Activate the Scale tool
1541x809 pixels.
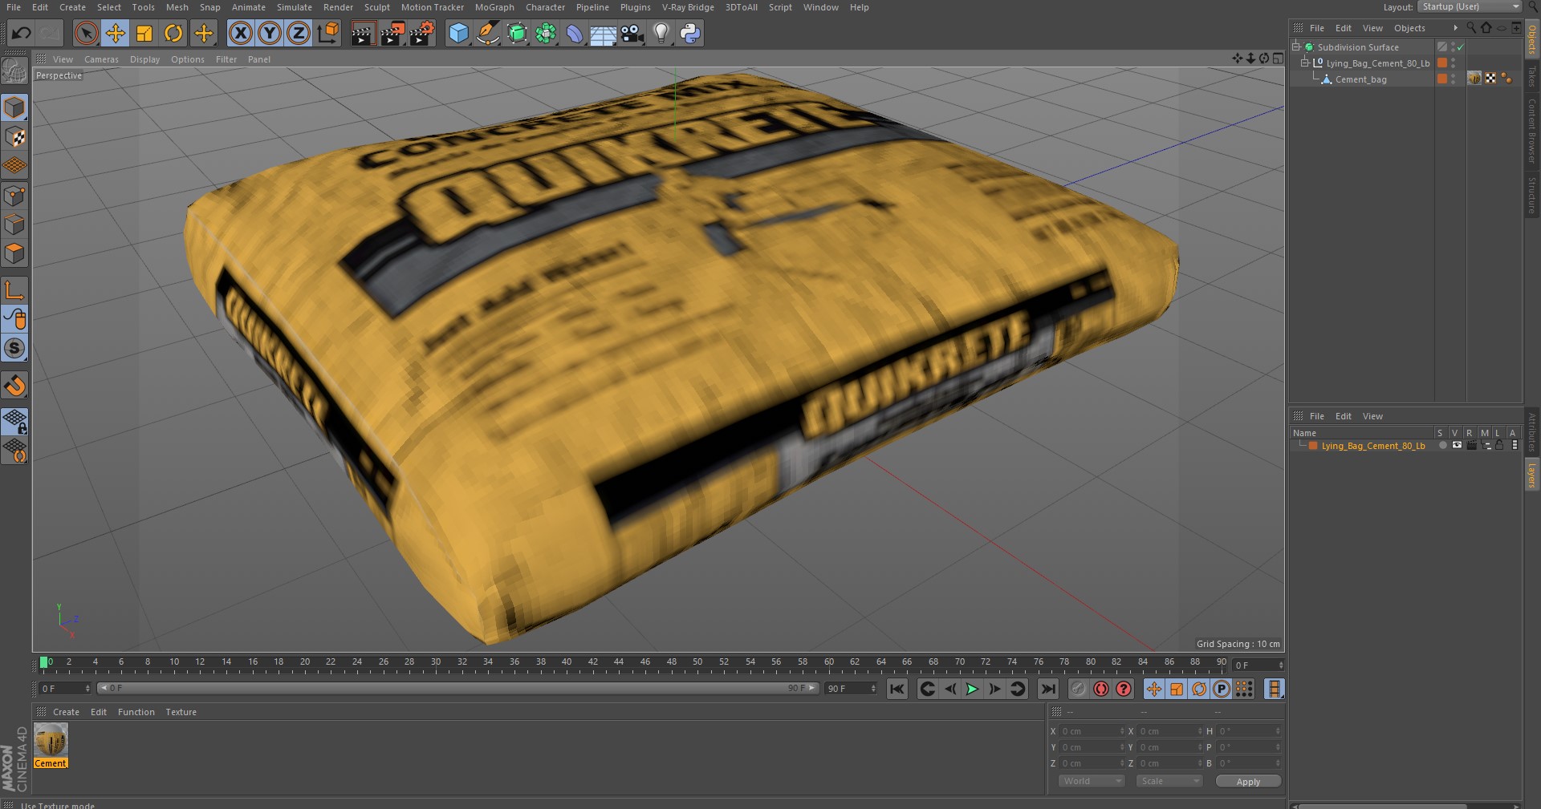(144, 33)
